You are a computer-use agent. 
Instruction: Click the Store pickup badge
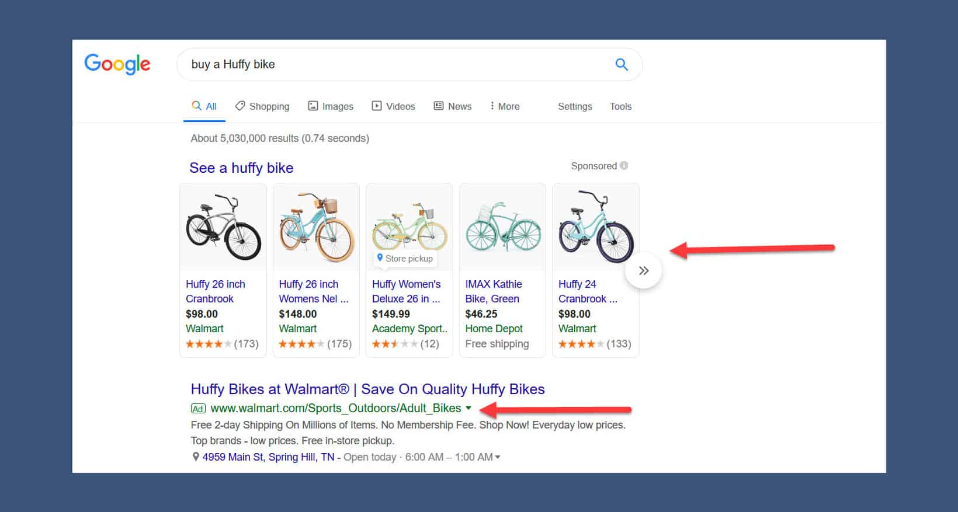405,259
